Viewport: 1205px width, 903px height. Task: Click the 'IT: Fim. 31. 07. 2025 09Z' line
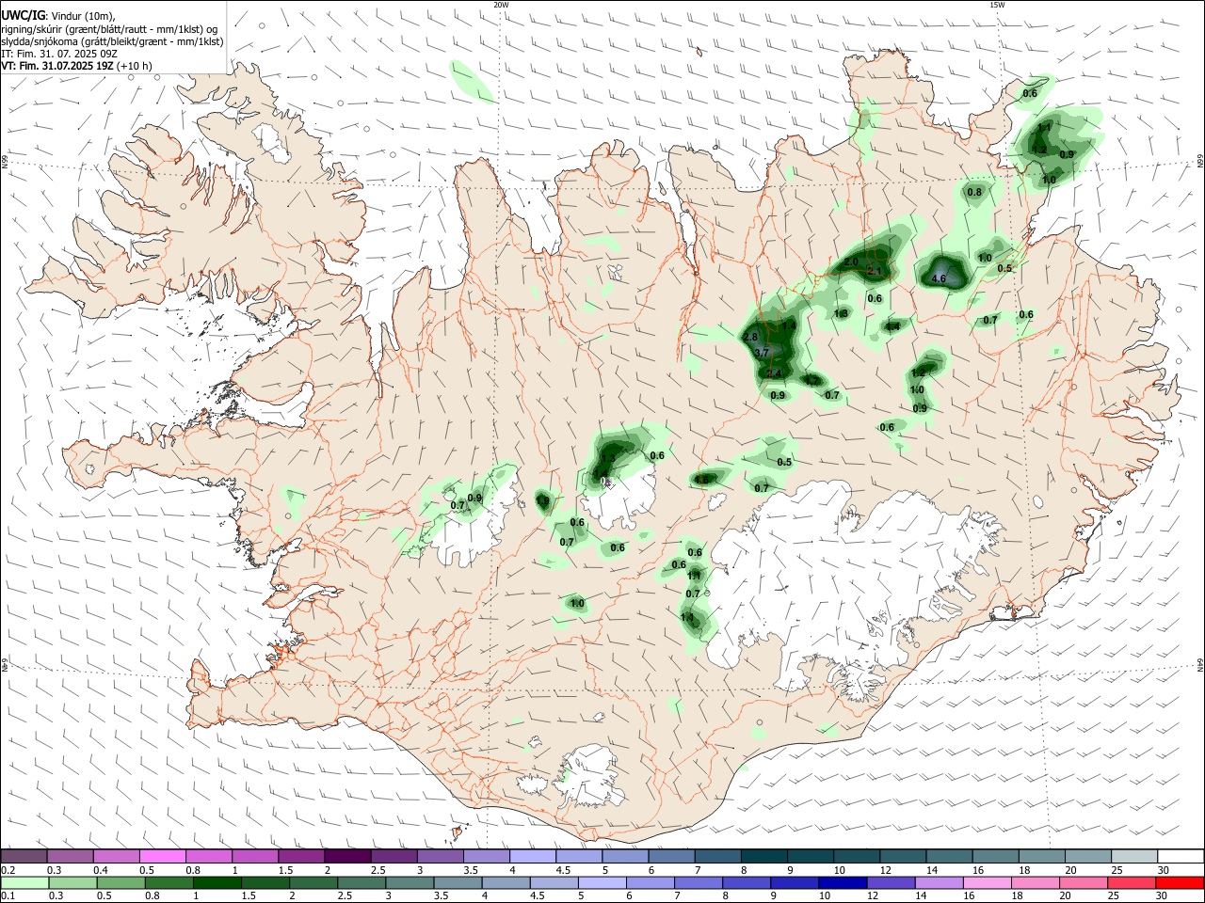pyautogui.click(x=59, y=54)
